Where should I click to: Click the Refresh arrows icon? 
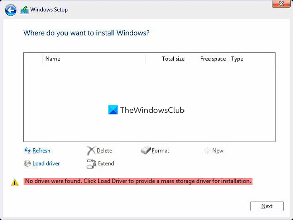coord(28,150)
